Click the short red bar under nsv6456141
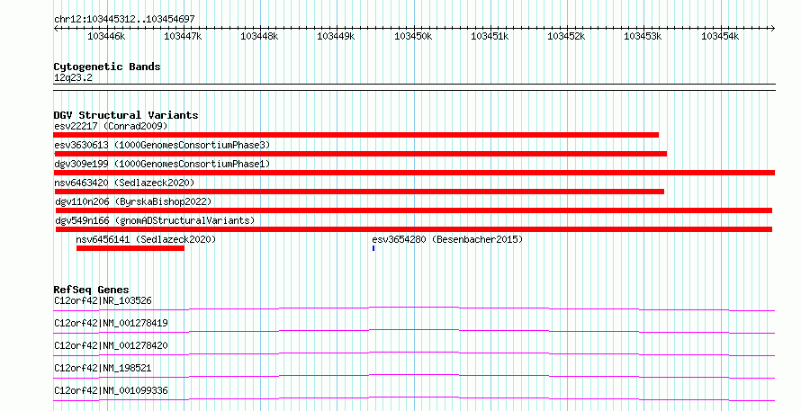The image size is (801, 411). 130,248
